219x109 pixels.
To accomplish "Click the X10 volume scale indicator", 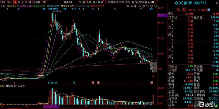I will [x=159, y=103].
